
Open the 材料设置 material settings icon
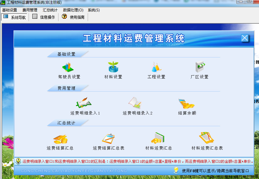click(113, 67)
